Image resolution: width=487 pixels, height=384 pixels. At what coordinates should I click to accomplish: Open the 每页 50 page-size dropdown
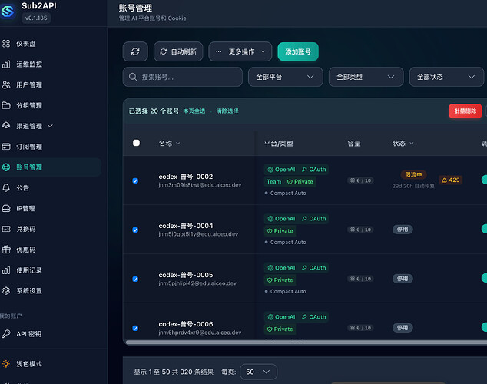pyautogui.click(x=258, y=372)
